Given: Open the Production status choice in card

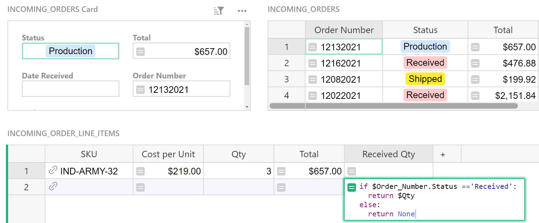Looking at the screenshot, I should 70,51.
